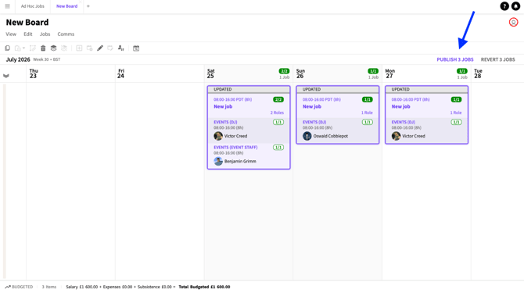
Task: Click Oswald Cobblepot's avatar
Action: coord(307,136)
